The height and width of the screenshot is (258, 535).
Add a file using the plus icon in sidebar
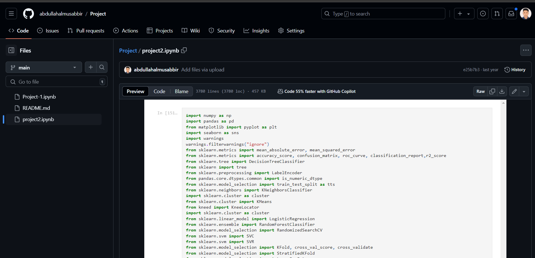pyautogui.click(x=91, y=67)
